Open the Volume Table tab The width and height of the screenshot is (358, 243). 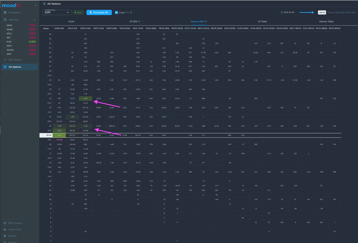[x=326, y=21]
